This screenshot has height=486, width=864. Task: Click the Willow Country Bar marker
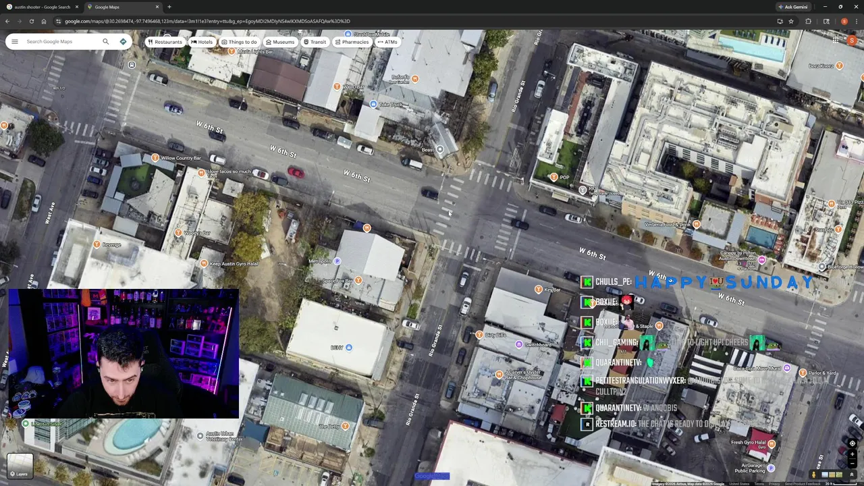(x=155, y=158)
